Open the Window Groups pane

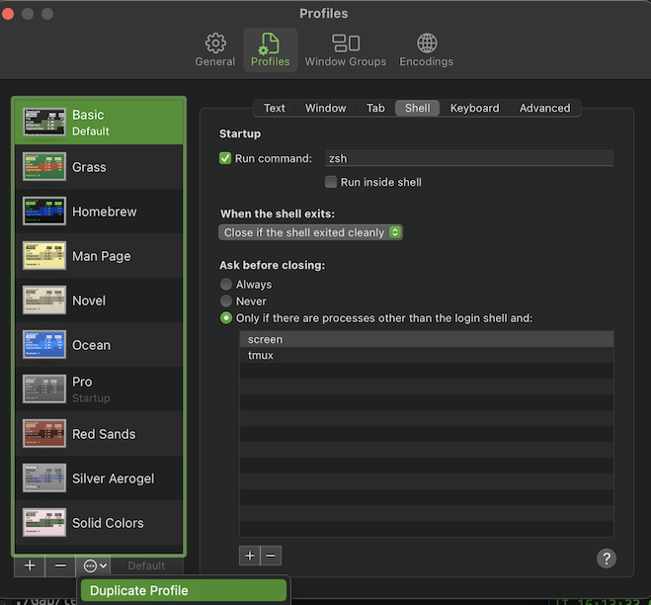coord(346,49)
